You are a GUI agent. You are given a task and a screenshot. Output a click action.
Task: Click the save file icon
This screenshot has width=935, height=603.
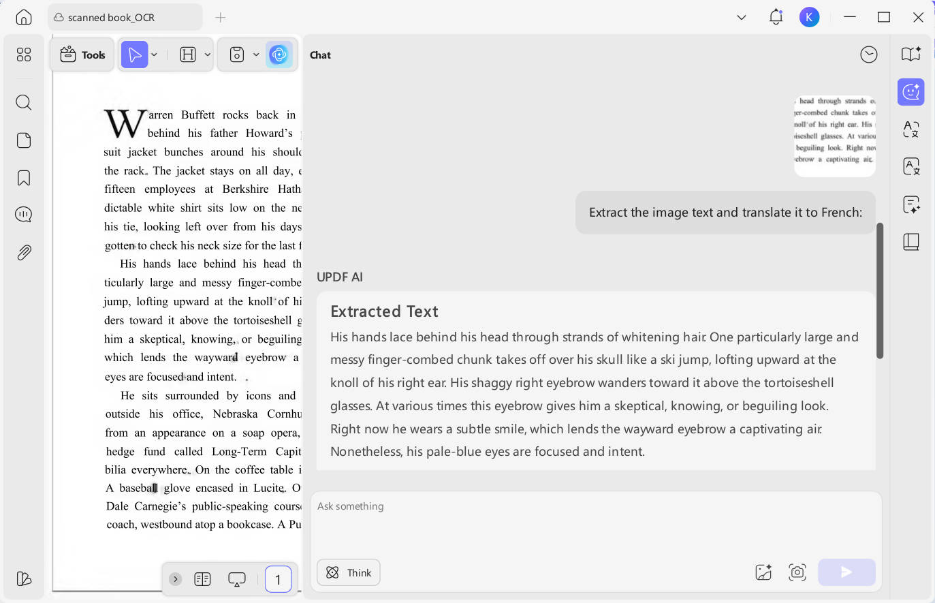[237, 55]
